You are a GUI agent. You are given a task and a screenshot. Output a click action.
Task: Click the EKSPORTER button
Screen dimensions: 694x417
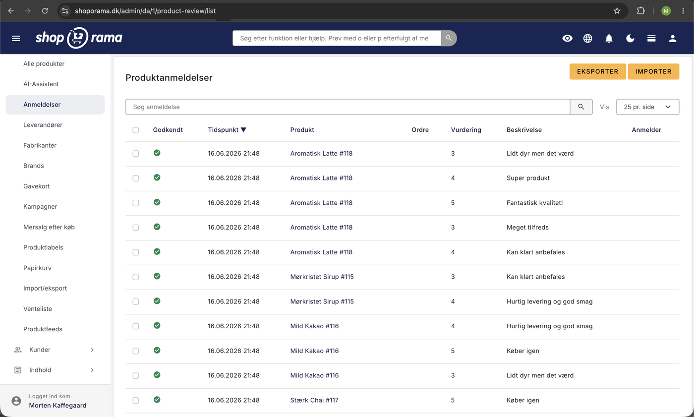[x=598, y=71]
